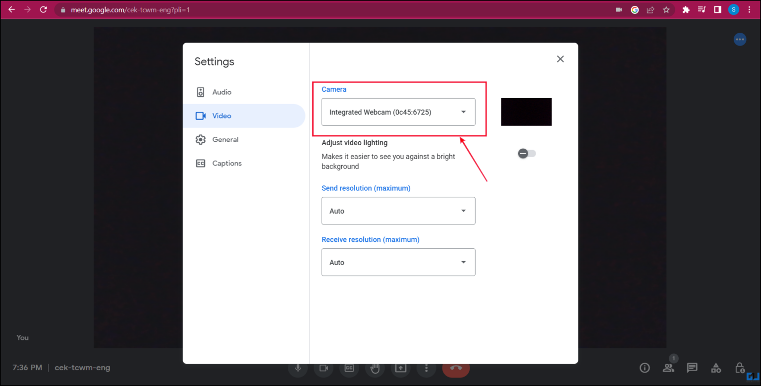761x386 pixels.
Task: Open the in-call chat panel
Action: [x=692, y=368]
